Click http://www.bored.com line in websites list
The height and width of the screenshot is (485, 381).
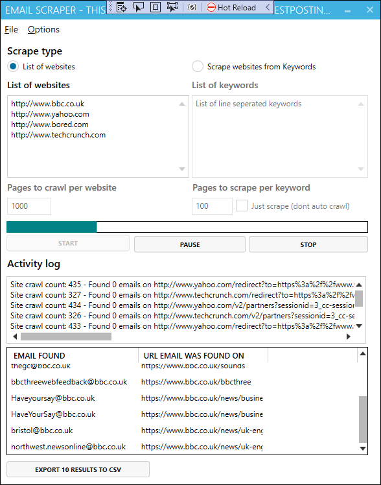tap(50, 124)
